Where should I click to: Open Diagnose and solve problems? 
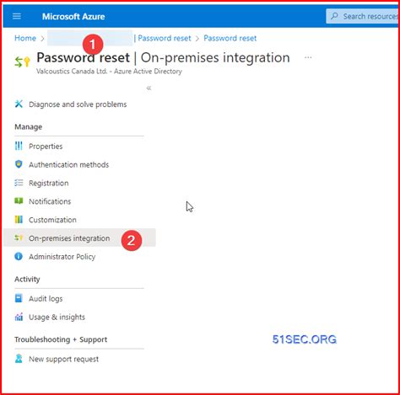[78, 104]
